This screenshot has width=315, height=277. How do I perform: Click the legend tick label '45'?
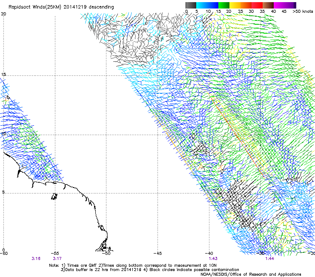pos(284,12)
